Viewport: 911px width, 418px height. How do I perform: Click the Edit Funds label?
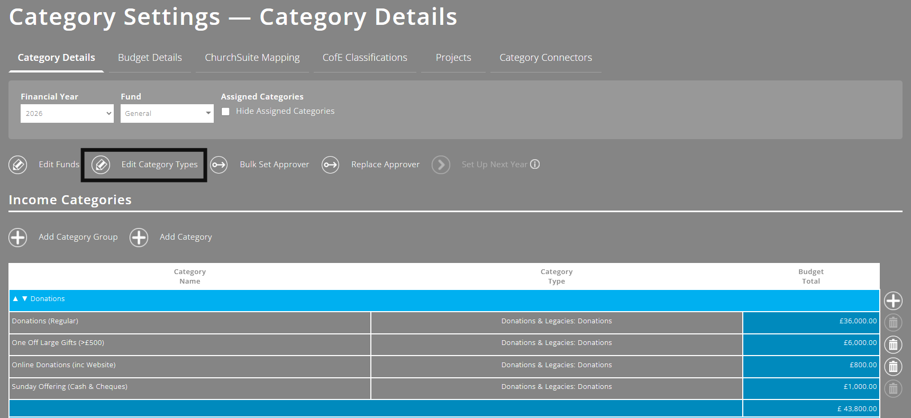(x=59, y=165)
